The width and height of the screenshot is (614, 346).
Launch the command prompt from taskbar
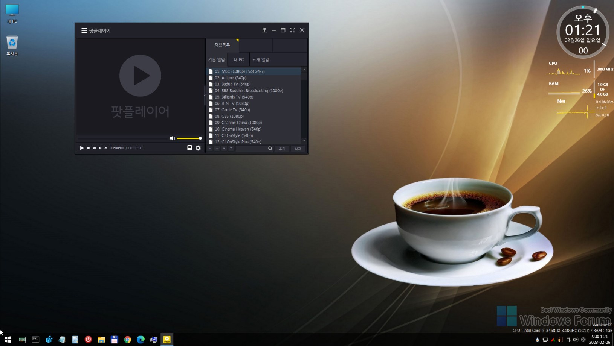(36, 340)
